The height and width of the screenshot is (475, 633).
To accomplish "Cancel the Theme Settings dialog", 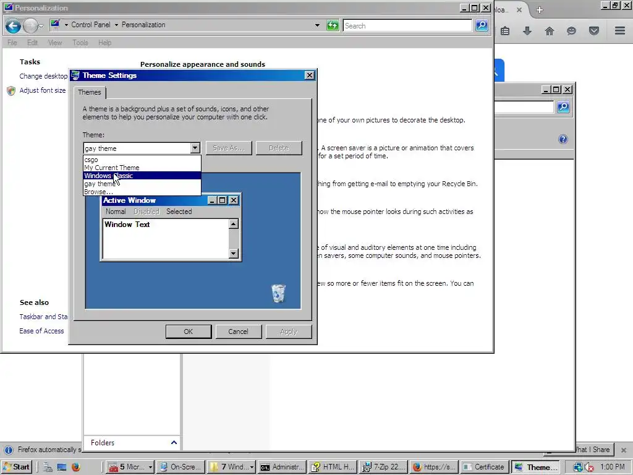I will [238, 332].
